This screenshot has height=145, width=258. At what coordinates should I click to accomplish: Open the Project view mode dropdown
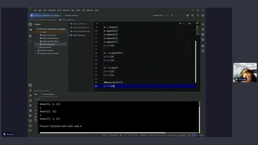tap(38, 24)
